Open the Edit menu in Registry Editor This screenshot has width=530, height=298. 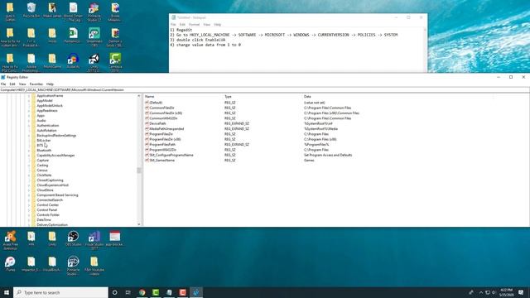point(12,84)
